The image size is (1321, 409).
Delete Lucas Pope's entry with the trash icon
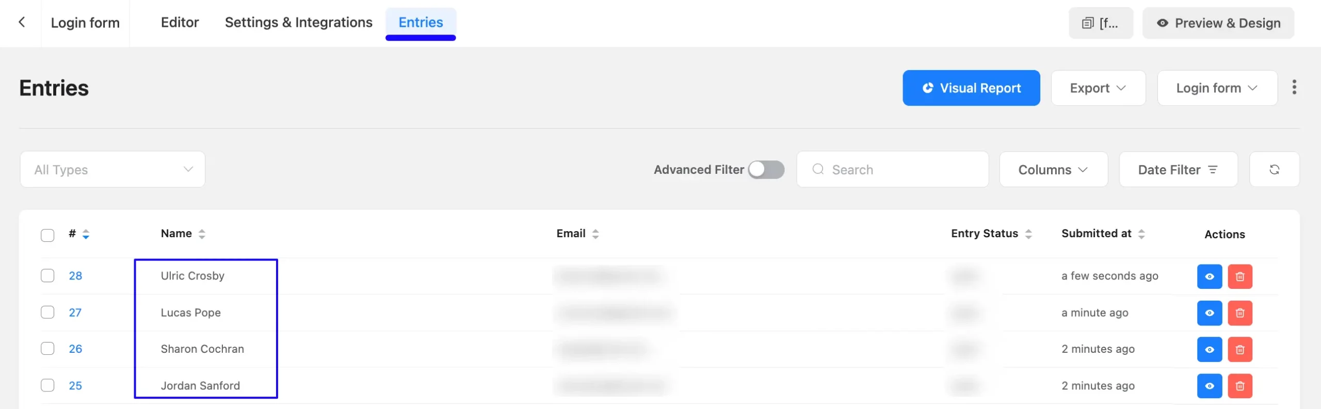coord(1240,313)
